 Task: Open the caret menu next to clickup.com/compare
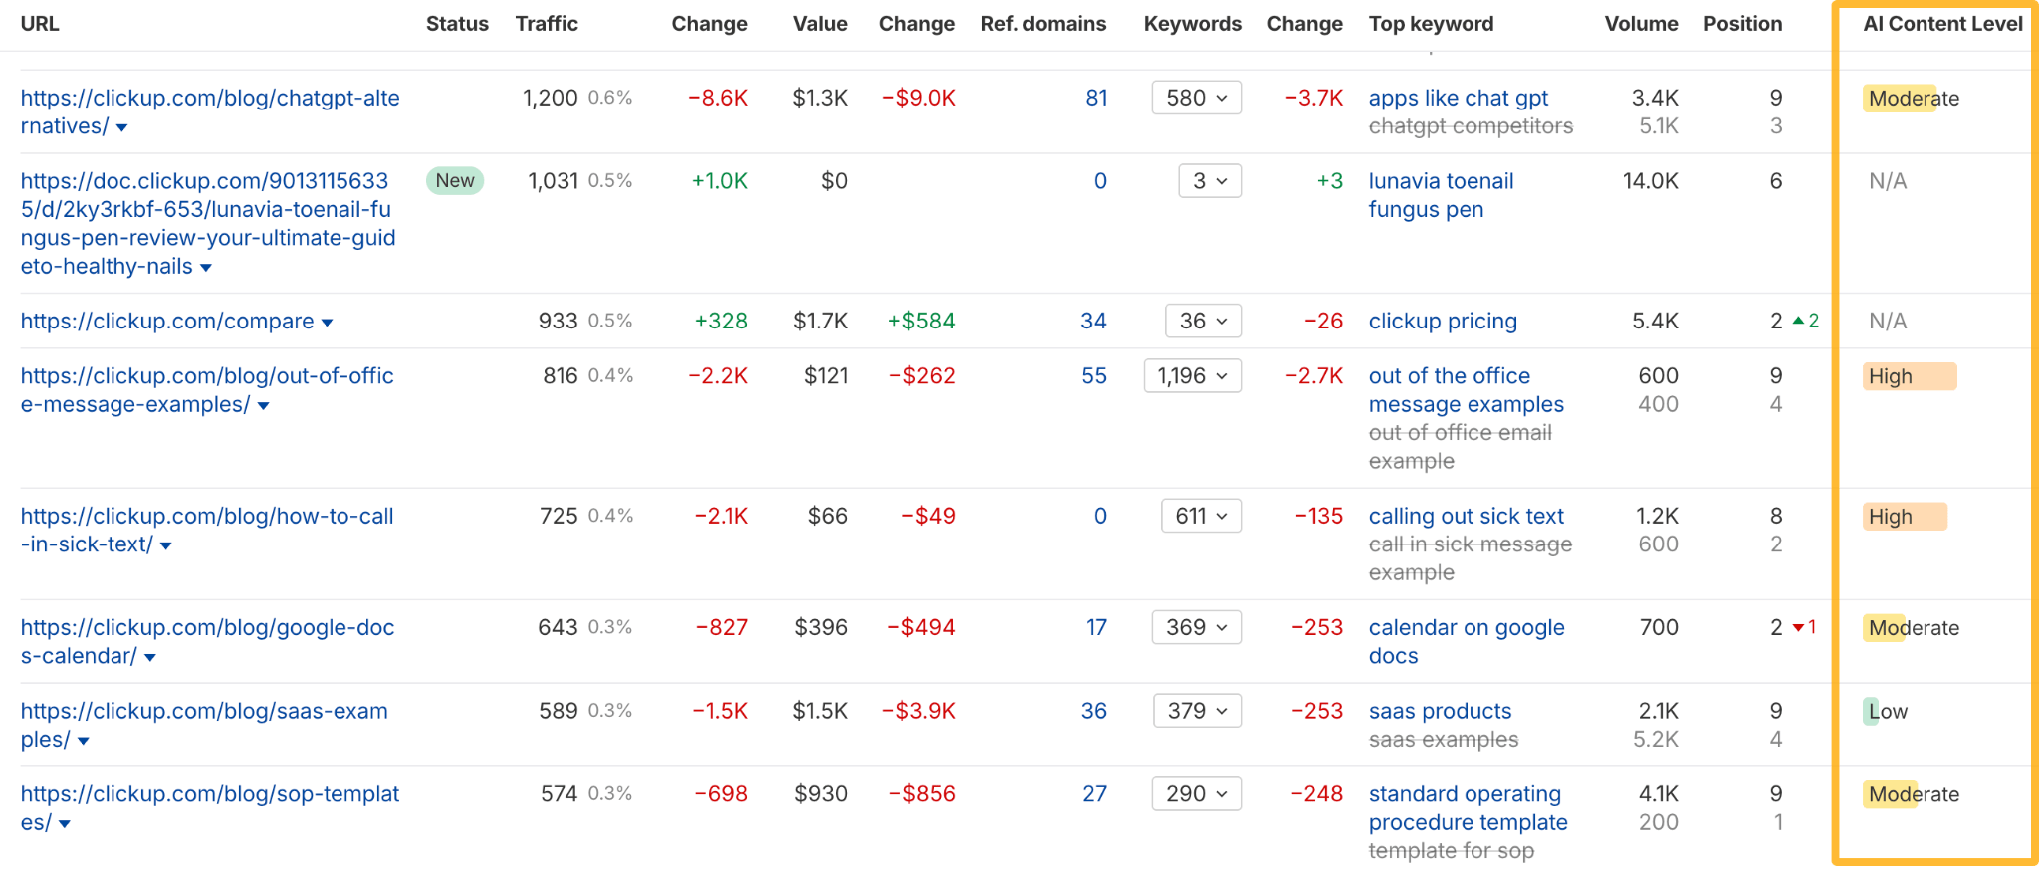click(327, 323)
